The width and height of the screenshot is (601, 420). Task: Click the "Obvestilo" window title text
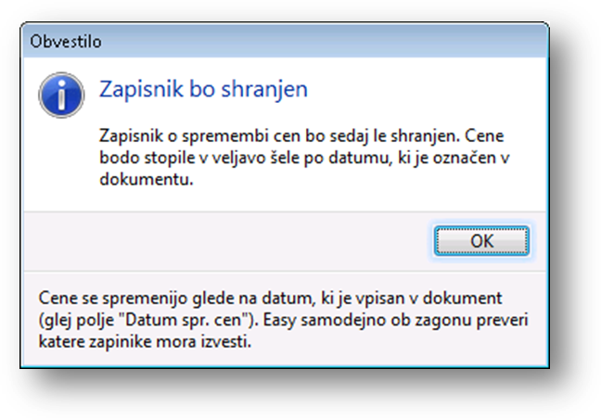pyautogui.click(x=66, y=42)
